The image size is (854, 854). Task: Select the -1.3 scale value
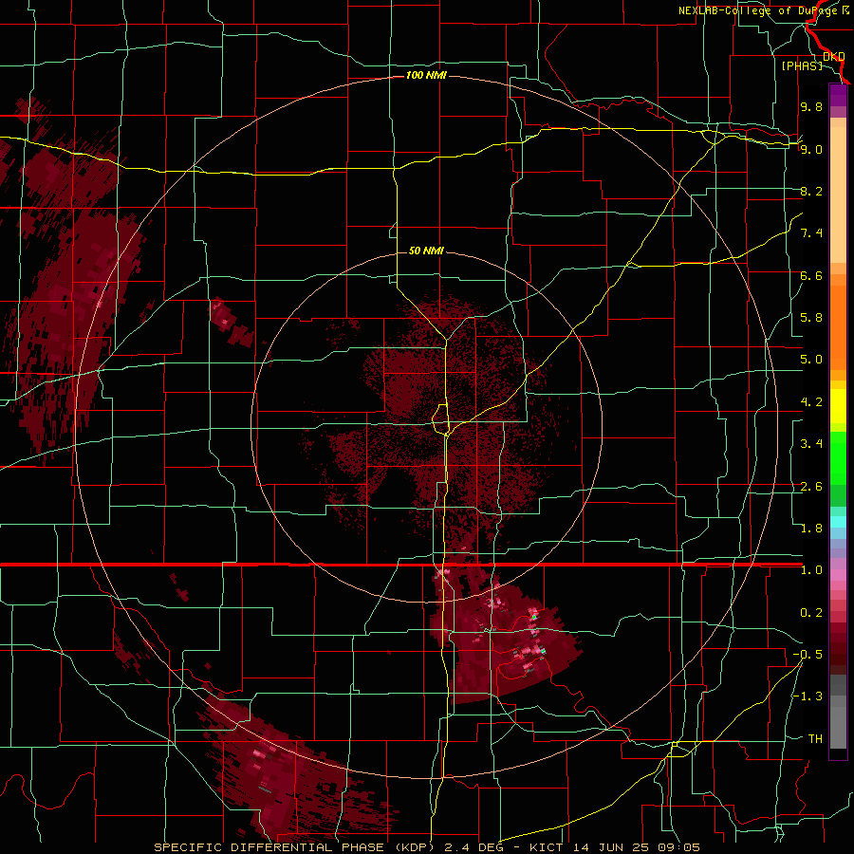[x=808, y=696]
